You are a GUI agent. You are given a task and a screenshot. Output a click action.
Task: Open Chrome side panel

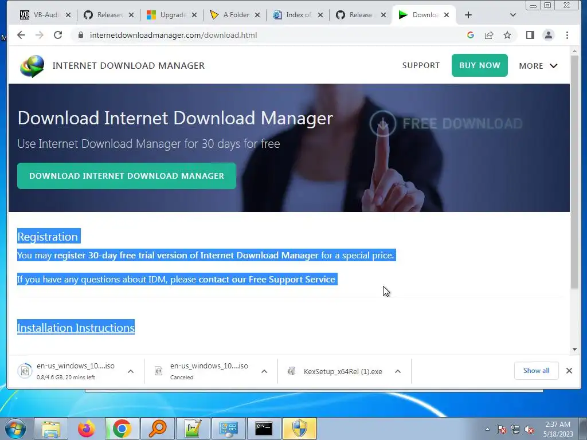[x=530, y=35]
